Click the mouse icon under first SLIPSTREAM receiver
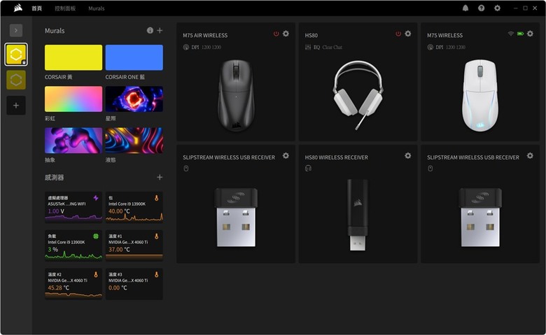 tap(186, 169)
